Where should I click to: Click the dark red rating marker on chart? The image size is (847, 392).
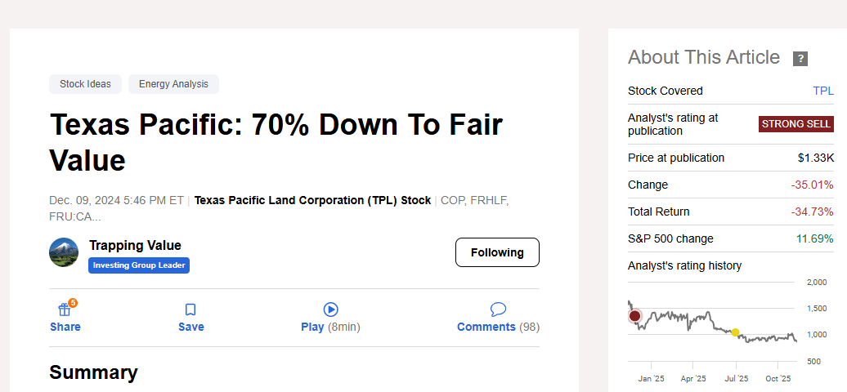[635, 316]
